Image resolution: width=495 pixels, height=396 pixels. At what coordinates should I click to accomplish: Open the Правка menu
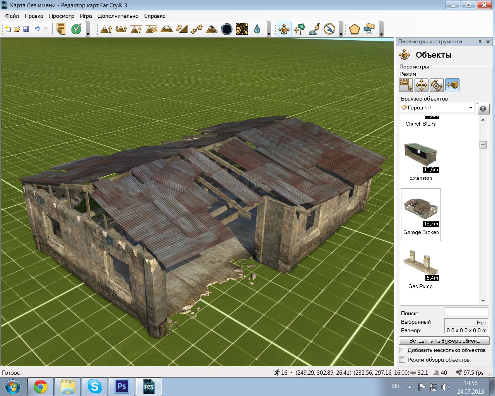pos(34,16)
